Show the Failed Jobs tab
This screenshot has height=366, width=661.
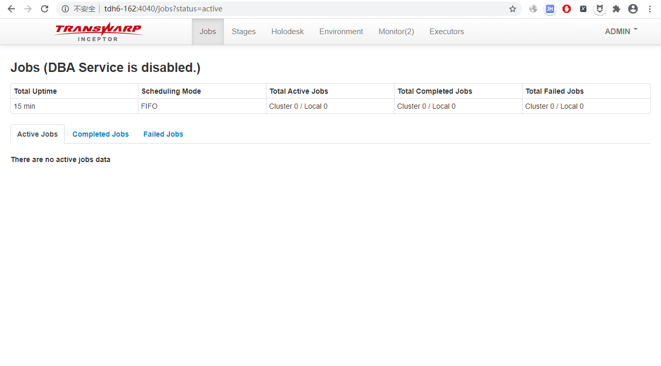[x=163, y=134]
